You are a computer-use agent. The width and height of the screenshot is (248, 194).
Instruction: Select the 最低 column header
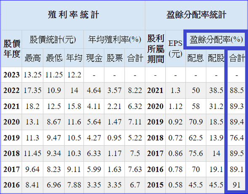tap(54, 58)
